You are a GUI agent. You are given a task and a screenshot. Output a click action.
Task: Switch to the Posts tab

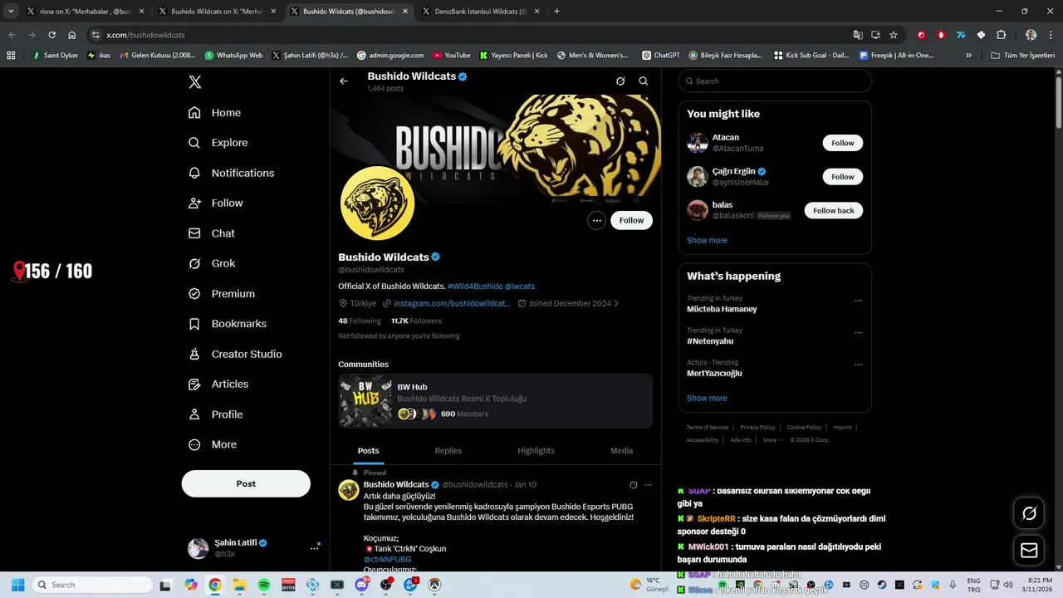368,450
